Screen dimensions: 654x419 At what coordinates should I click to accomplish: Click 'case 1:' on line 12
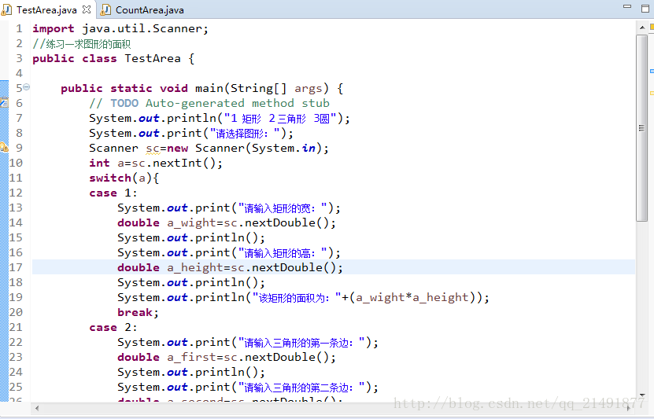113,193
